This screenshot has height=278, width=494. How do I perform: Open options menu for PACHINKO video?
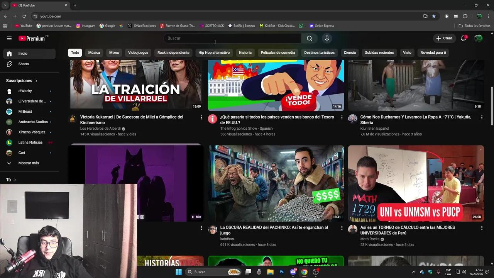coord(342,228)
